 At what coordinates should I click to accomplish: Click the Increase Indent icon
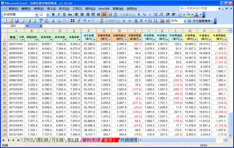[173, 14]
